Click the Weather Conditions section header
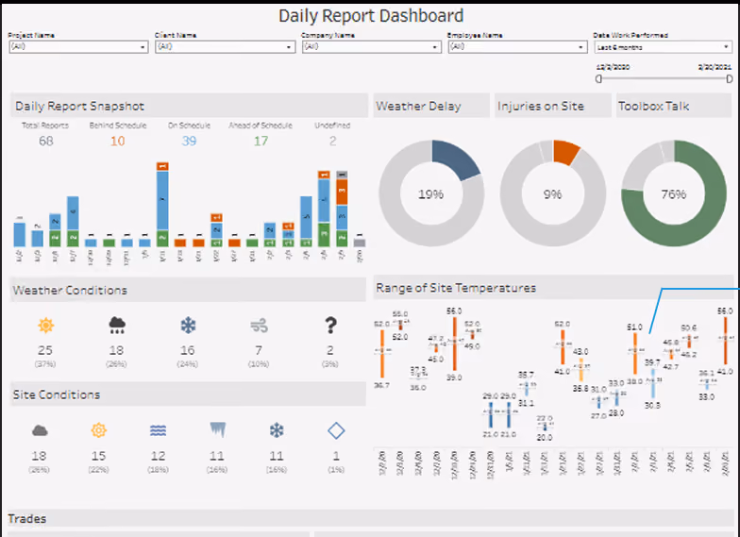Screen dimensions: 740x537 pyautogui.click(x=189, y=290)
